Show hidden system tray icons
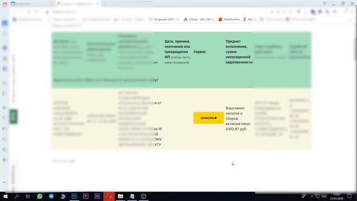The height and width of the screenshot is (201, 357). [312, 196]
